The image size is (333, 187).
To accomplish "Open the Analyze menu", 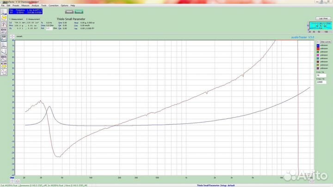I will click(34, 5).
